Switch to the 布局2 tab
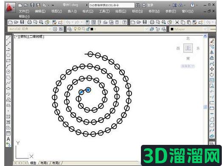The width and height of the screenshot is (222, 166). pyautogui.click(x=56, y=163)
